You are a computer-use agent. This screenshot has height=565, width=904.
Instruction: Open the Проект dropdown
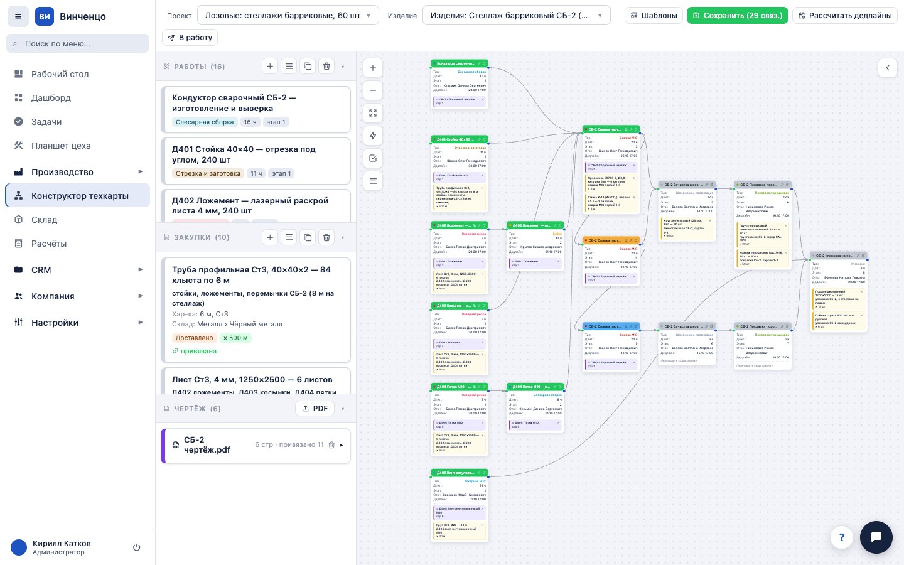pyautogui.click(x=288, y=15)
